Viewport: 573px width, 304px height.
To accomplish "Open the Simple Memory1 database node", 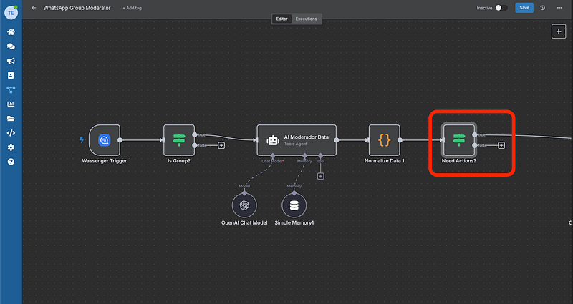I will tap(294, 205).
